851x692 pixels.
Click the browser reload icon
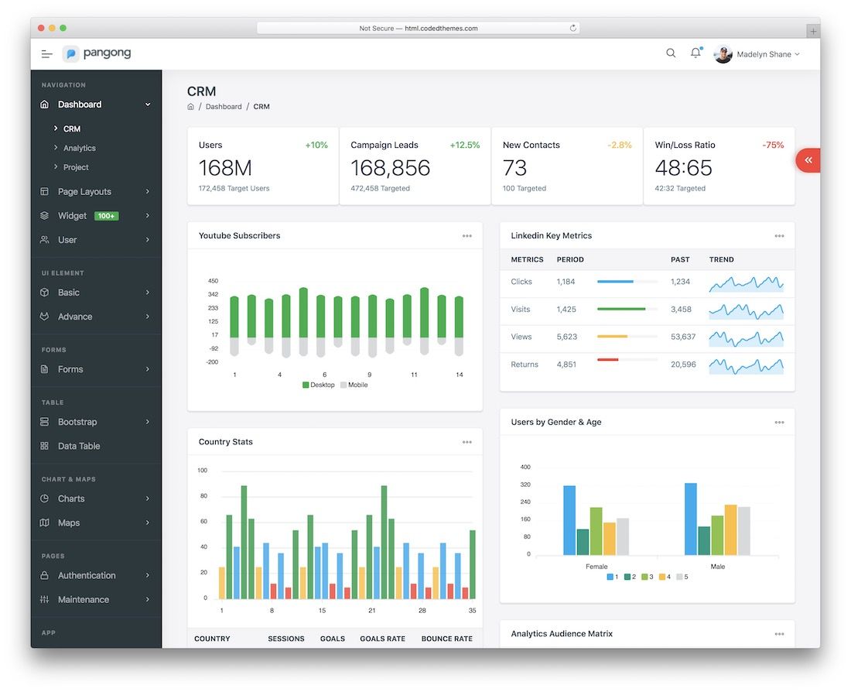pyautogui.click(x=572, y=28)
